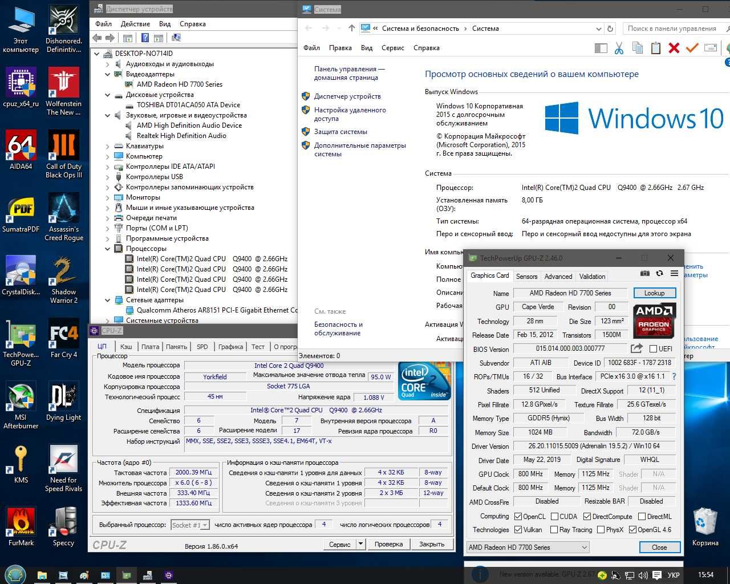Select the TOSHIBA DT01ACA050 ATA Device entry
This screenshot has height=584, width=730.
[188, 105]
